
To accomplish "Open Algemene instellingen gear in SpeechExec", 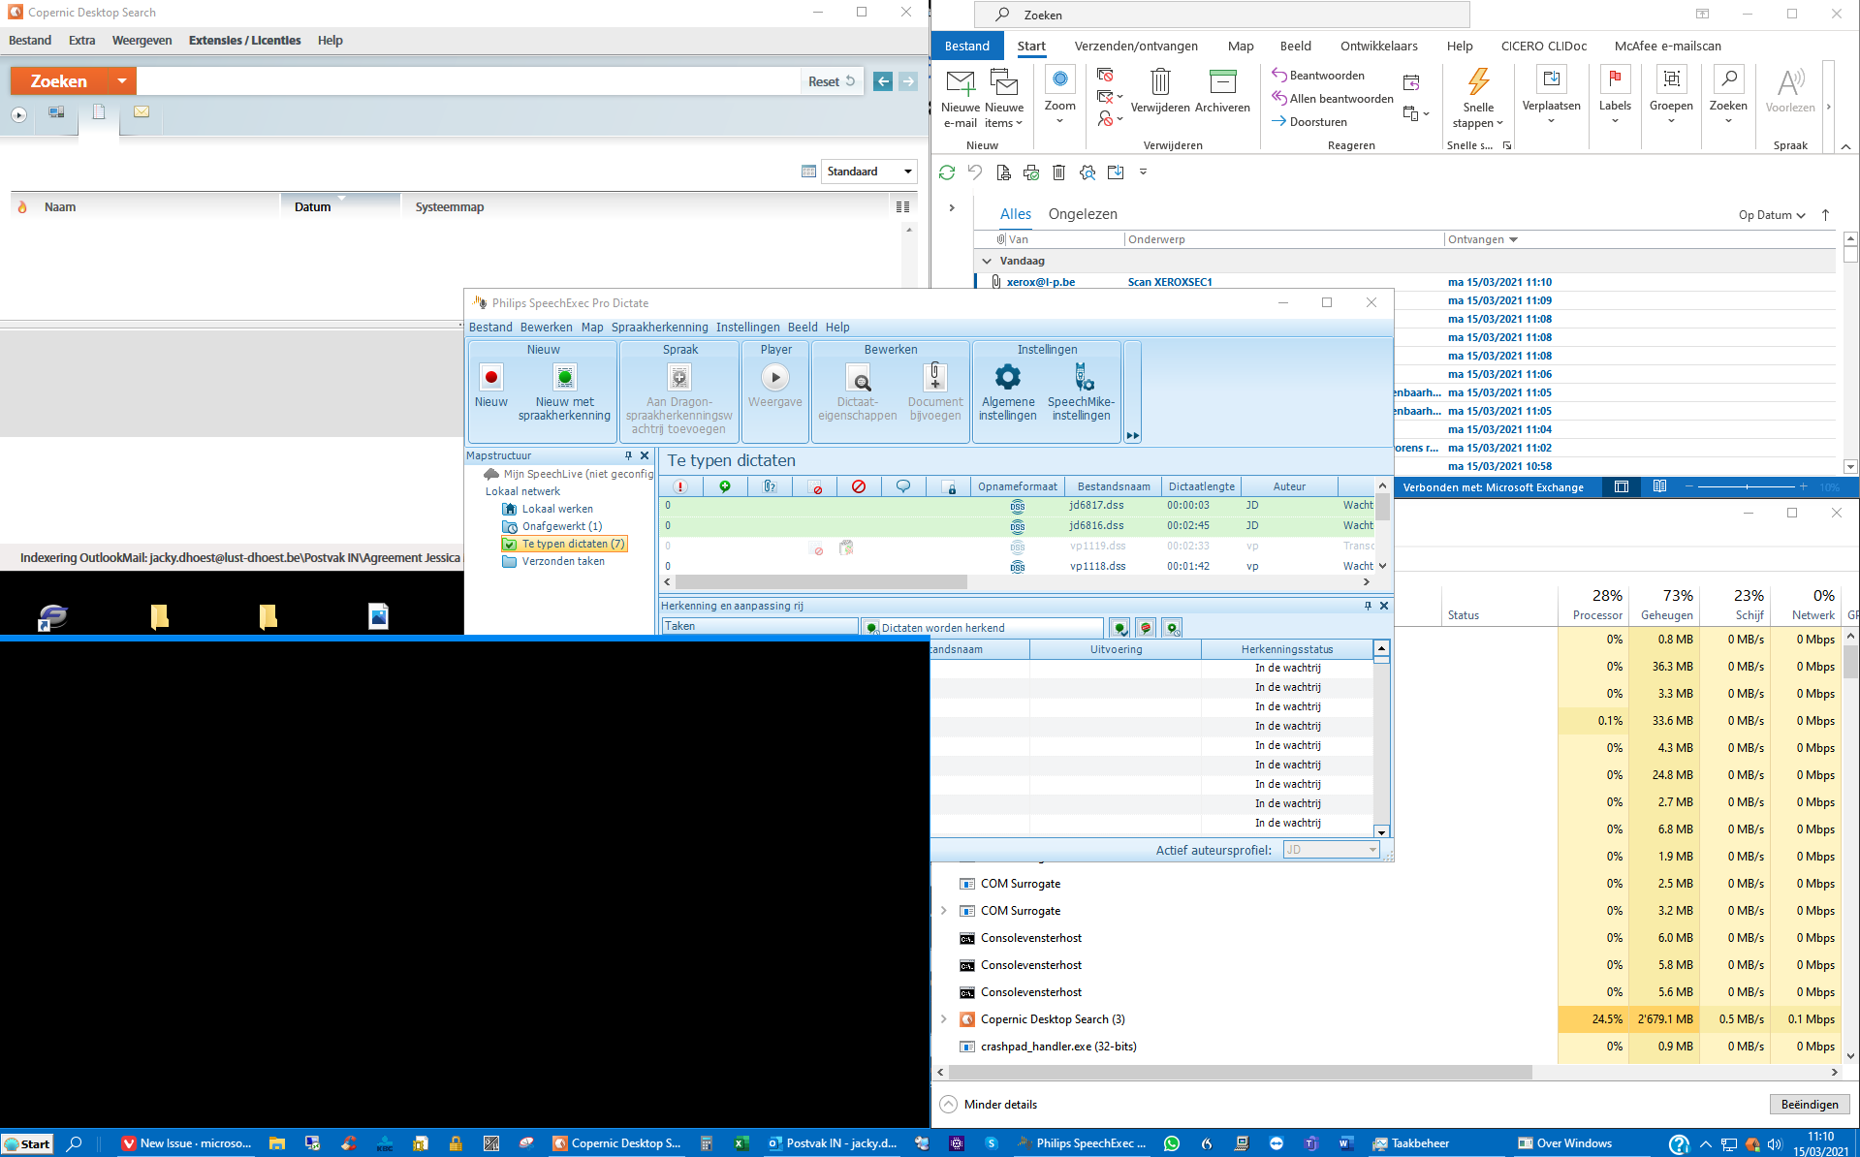I will click(x=1007, y=377).
